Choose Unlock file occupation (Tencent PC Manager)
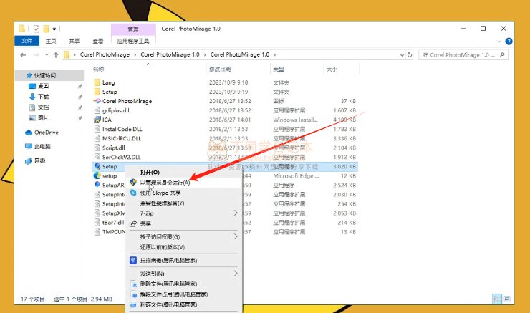530x313 pixels. pyautogui.click(x=184, y=294)
